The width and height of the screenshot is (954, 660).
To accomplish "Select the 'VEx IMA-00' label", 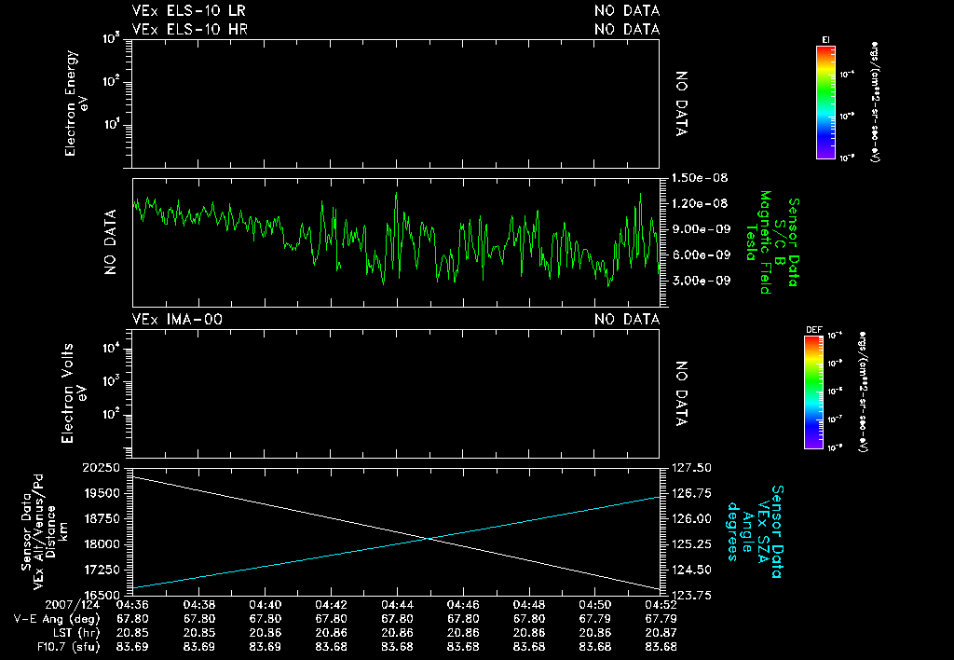I will (x=177, y=320).
